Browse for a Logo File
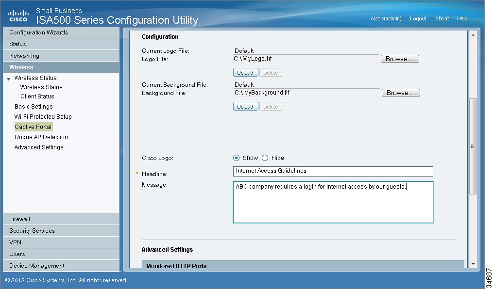The width and height of the screenshot is (493, 289). (x=400, y=59)
